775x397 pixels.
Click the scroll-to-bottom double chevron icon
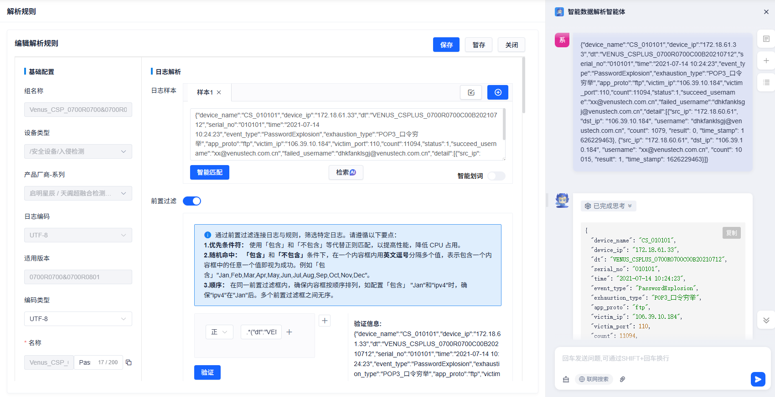click(x=766, y=320)
